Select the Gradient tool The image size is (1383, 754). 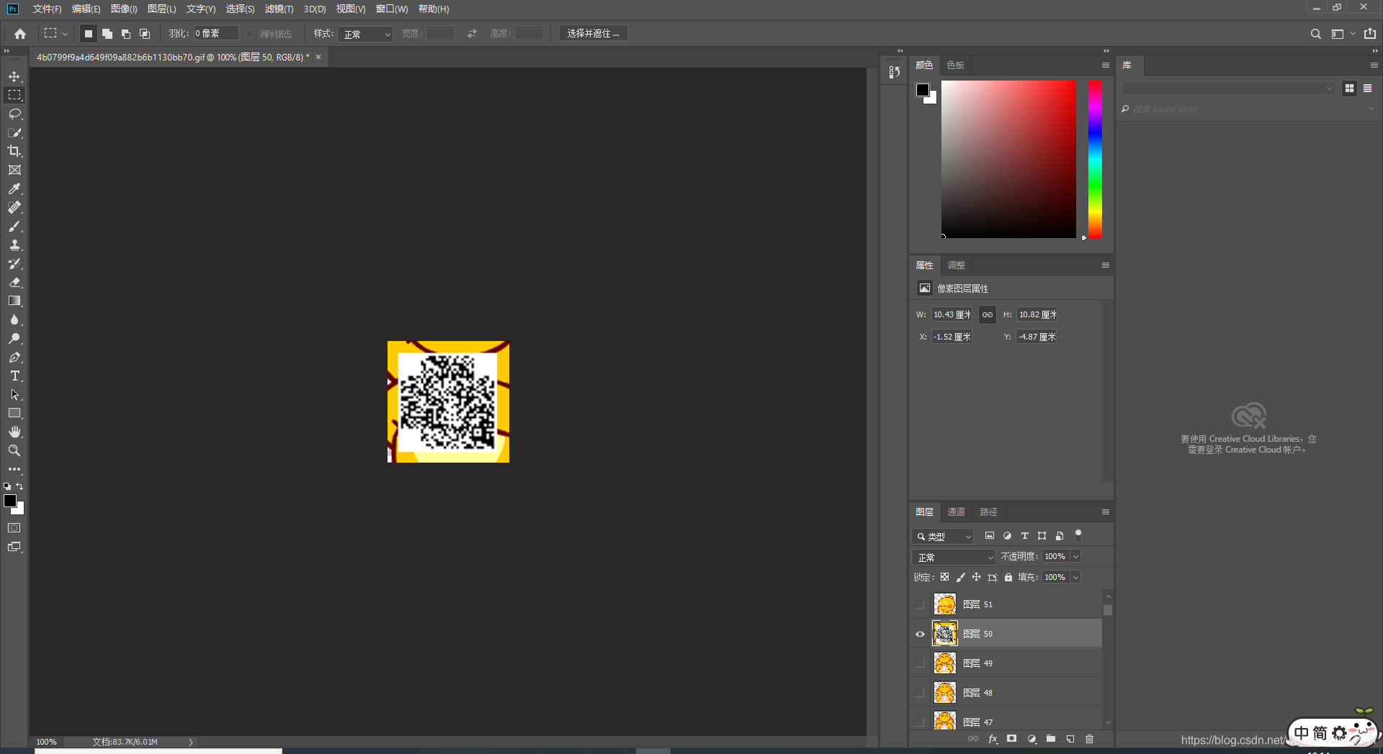point(14,301)
